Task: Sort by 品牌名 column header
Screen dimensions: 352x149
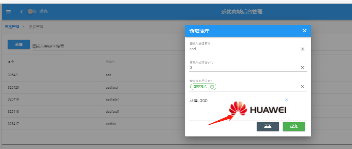Action: pos(110,62)
